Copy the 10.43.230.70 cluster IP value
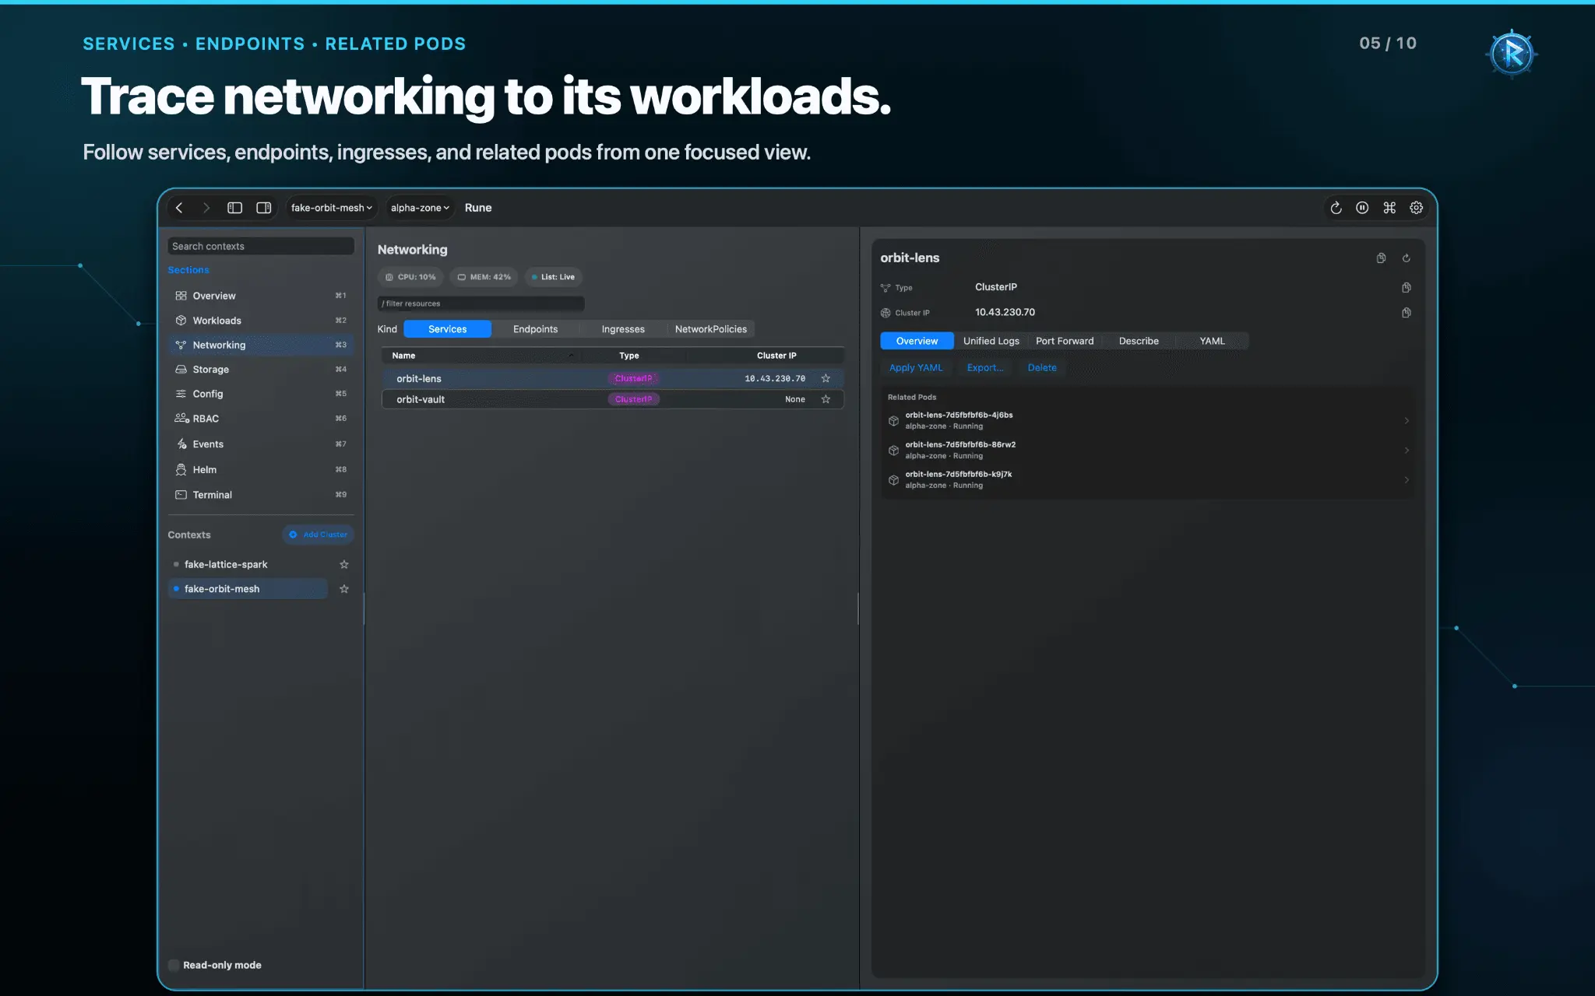This screenshot has height=996, width=1595. pyautogui.click(x=1407, y=313)
